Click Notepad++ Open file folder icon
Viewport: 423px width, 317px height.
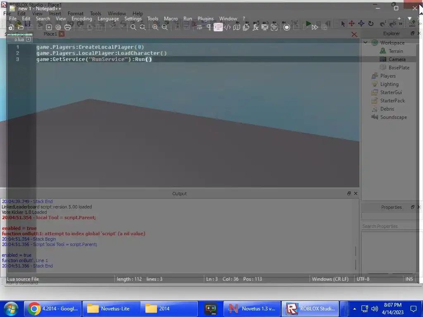tap(21, 27)
